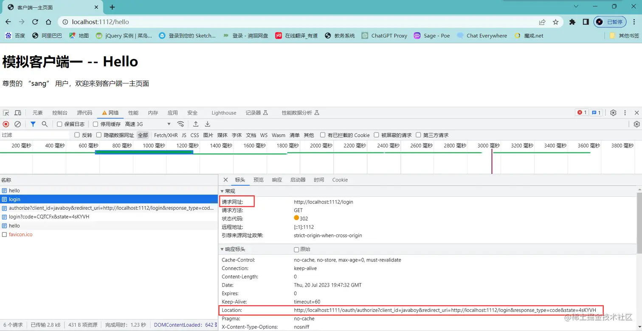This screenshot has height=331, width=642.
Task: Open DevTools settings gear
Action: (613, 113)
